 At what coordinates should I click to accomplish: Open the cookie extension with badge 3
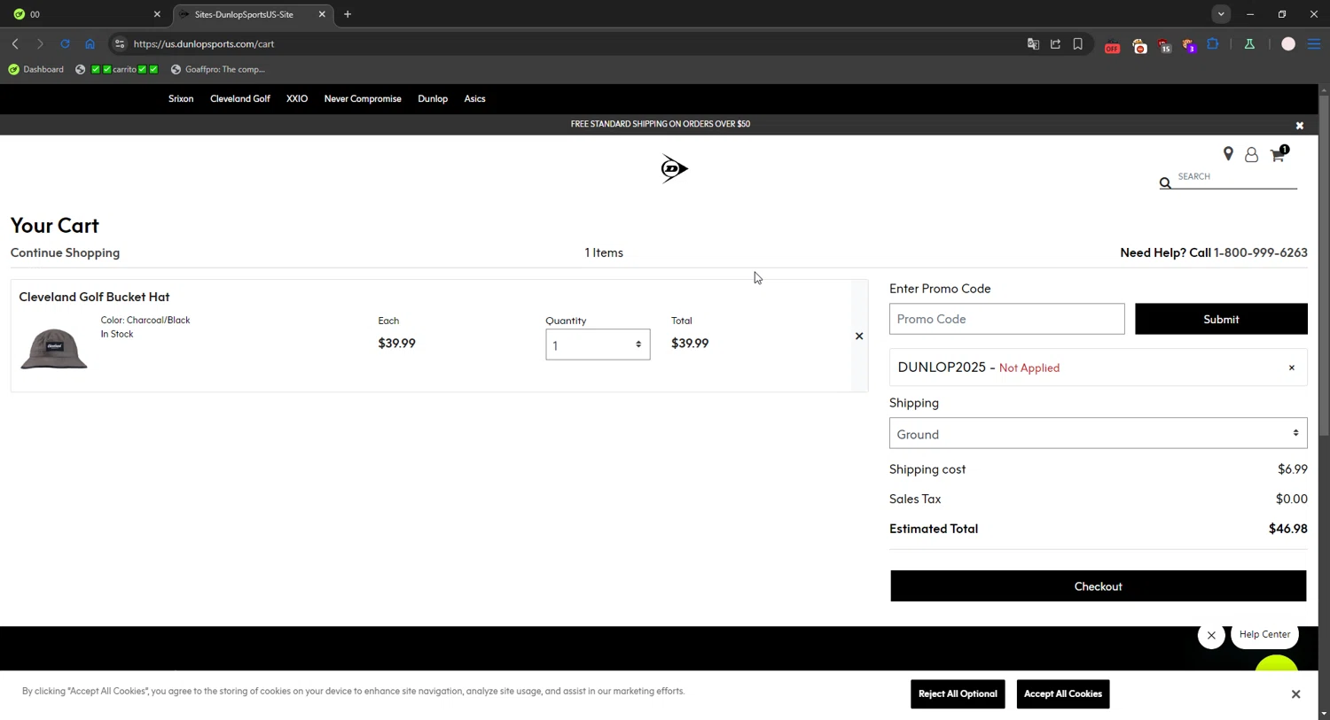click(1189, 45)
